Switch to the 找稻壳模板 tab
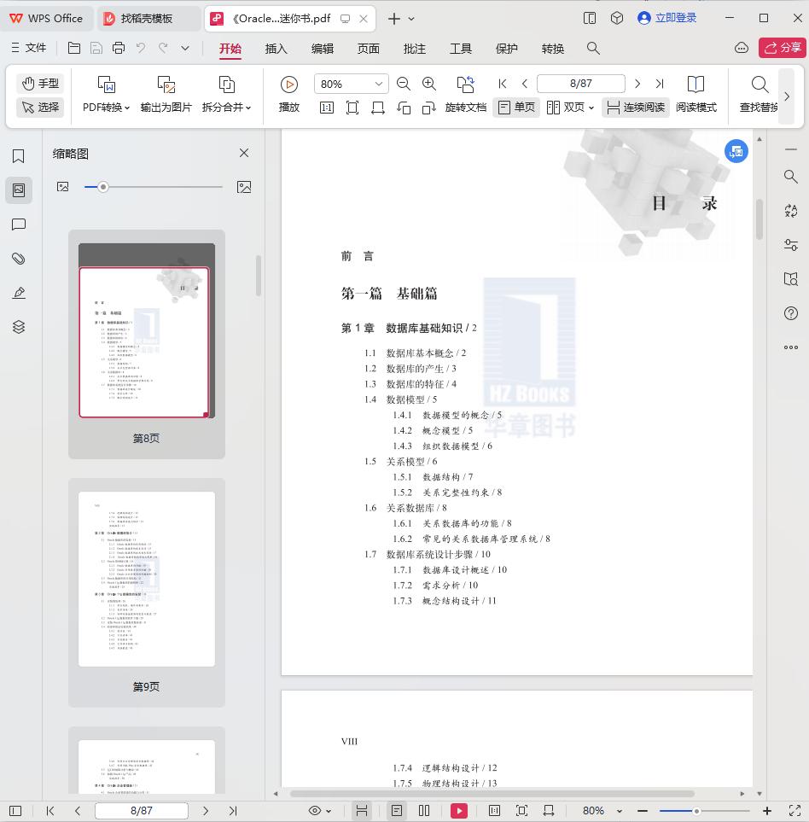Image resolution: width=809 pixels, height=822 pixels. 148,19
